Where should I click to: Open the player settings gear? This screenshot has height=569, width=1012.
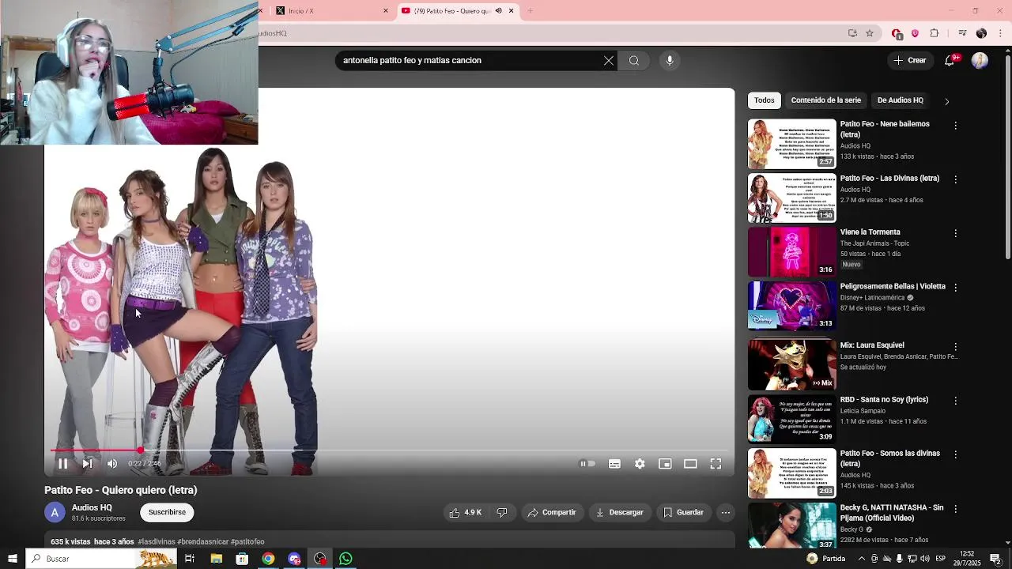(x=640, y=464)
